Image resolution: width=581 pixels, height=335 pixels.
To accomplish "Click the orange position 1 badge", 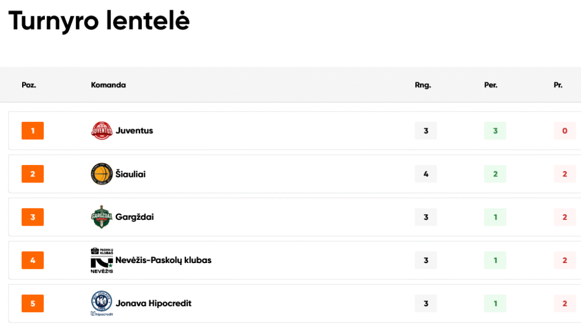I will point(32,131).
